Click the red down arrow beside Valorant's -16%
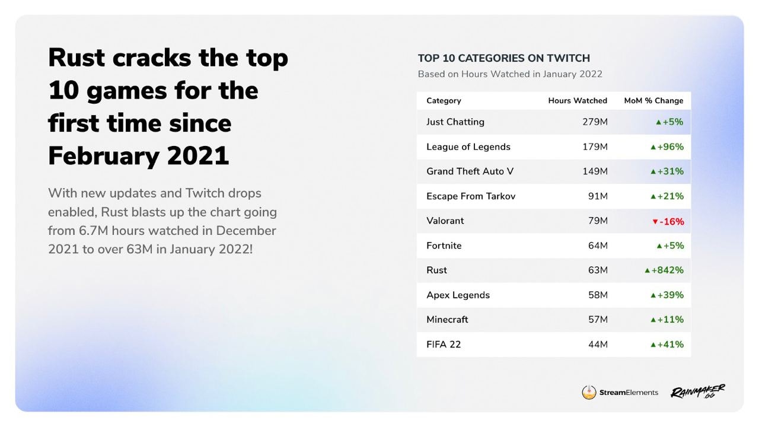759x427 pixels. click(x=655, y=222)
